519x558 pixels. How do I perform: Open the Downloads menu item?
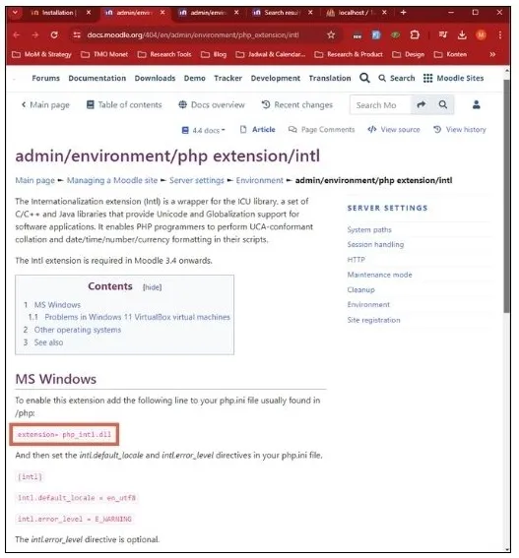click(155, 78)
